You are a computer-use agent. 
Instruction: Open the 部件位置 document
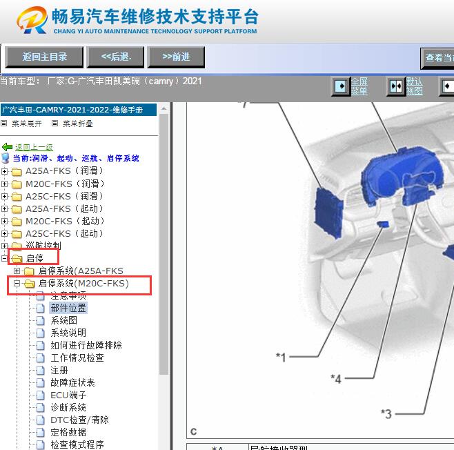[68, 308]
